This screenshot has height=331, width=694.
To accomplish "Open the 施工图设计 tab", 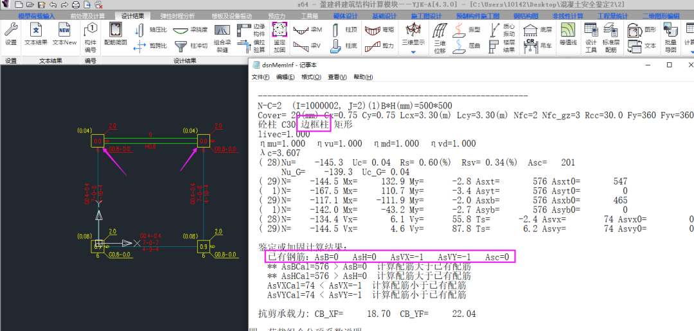I will [426, 16].
